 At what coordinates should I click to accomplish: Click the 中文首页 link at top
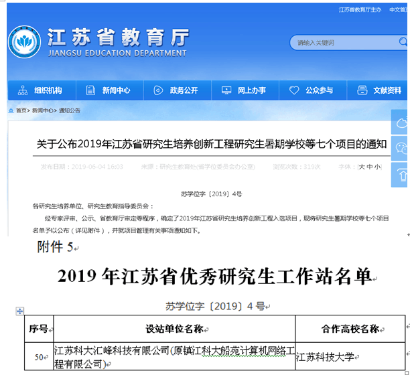tap(399, 10)
